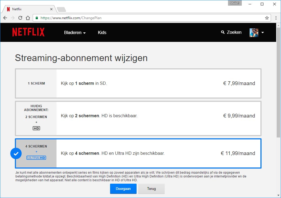Open the browser home page icon
This screenshot has width=281, height=198.
click(28, 18)
